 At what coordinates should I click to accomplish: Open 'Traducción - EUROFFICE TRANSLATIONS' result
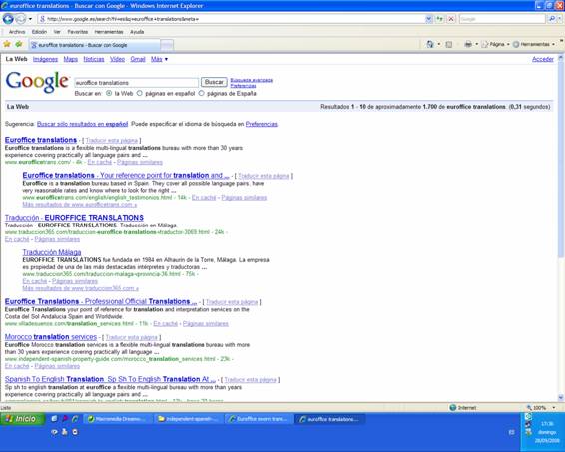click(74, 218)
